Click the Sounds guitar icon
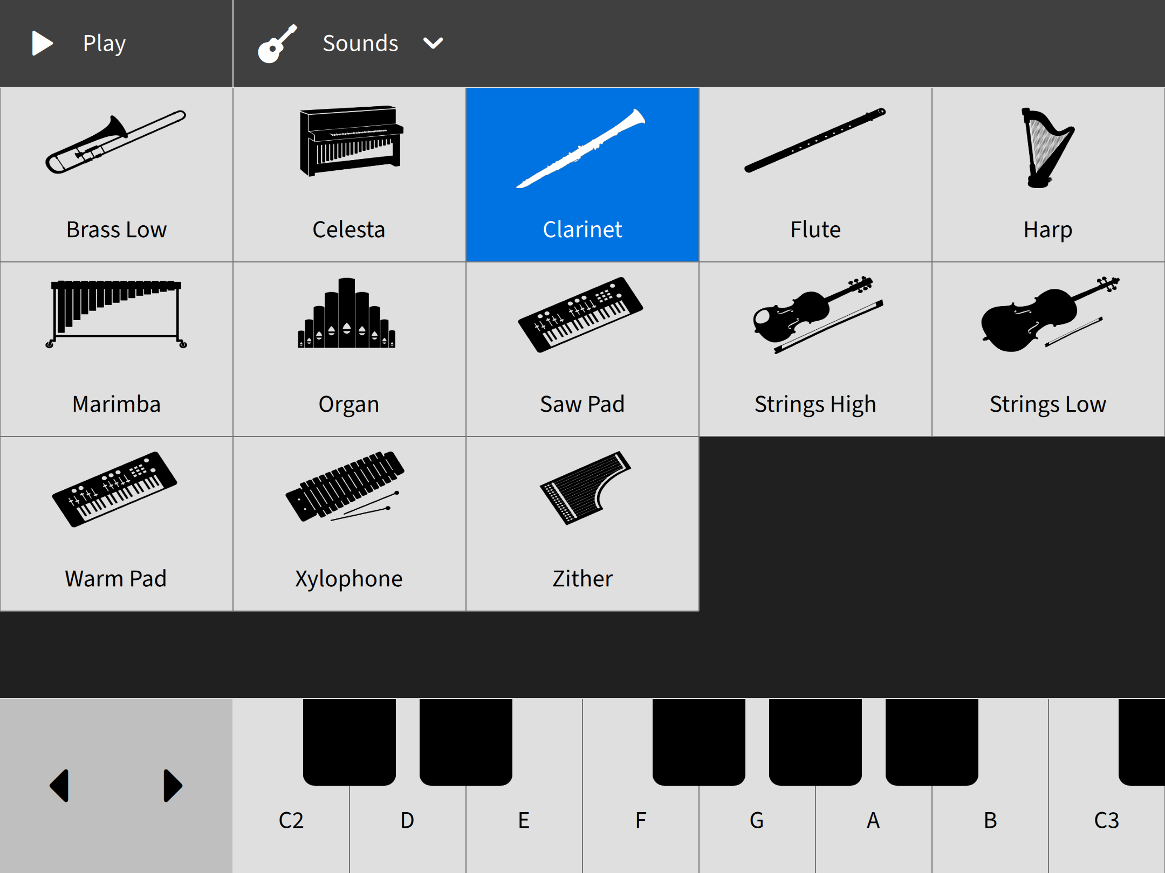Image resolution: width=1165 pixels, height=873 pixels. pos(277,43)
